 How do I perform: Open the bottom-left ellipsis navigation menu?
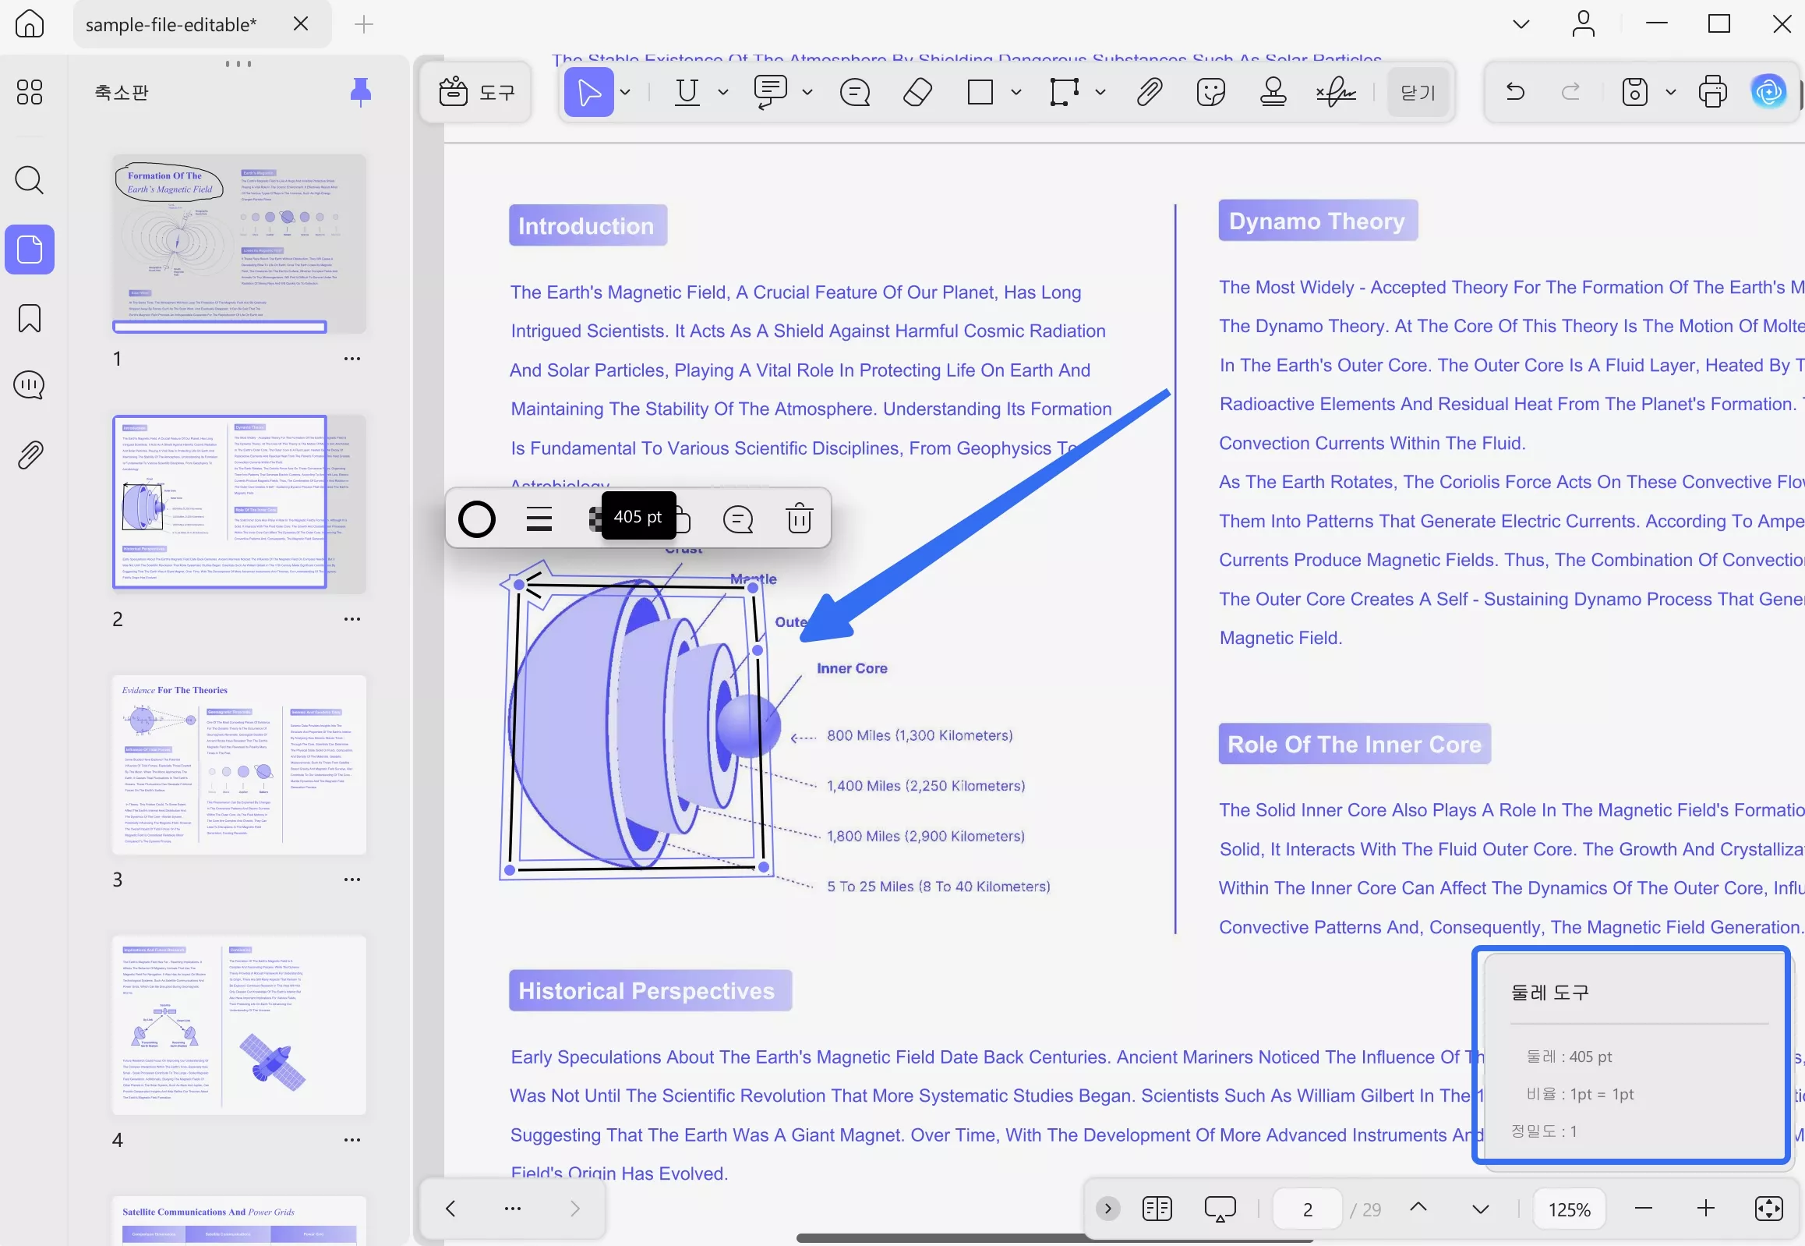click(513, 1209)
